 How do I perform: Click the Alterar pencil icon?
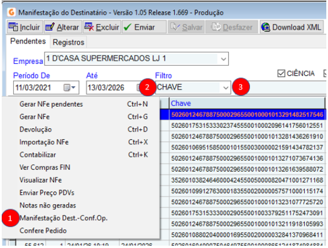click(x=50, y=27)
